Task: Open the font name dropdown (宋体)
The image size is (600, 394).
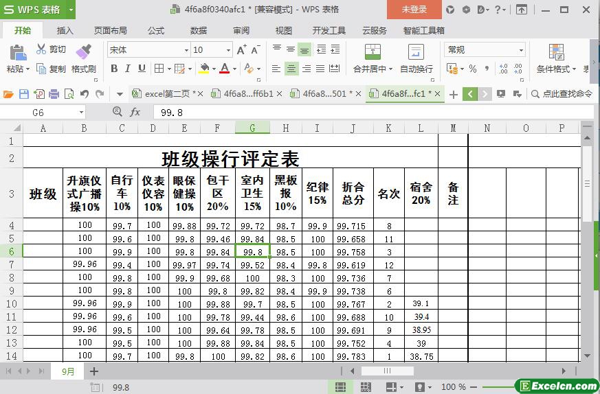Action: (x=186, y=50)
